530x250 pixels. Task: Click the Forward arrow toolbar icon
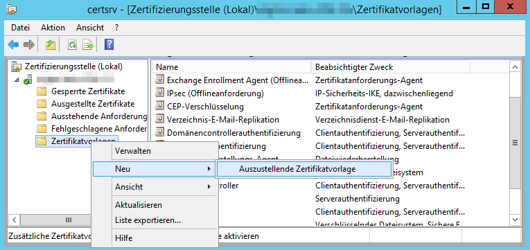pyautogui.click(x=29, y=44)
